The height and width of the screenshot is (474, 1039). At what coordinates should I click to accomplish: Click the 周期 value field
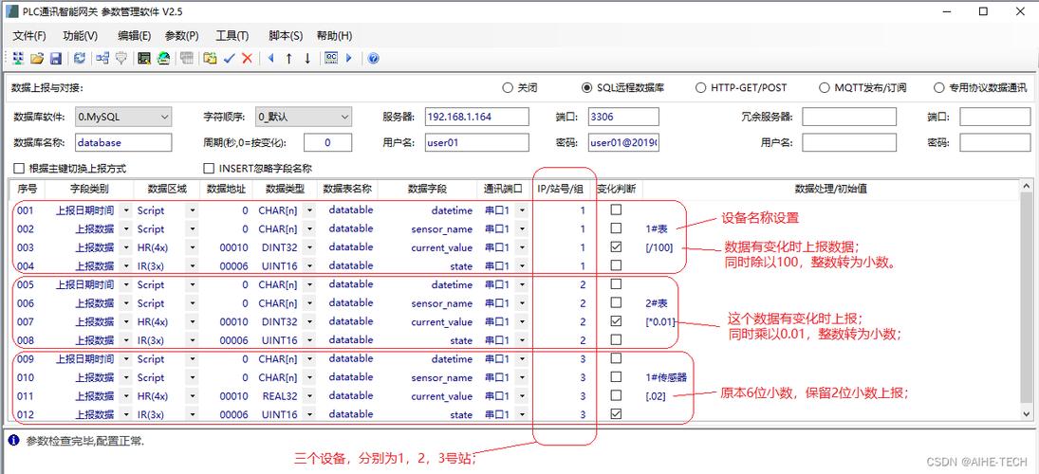tap(328, 142)
